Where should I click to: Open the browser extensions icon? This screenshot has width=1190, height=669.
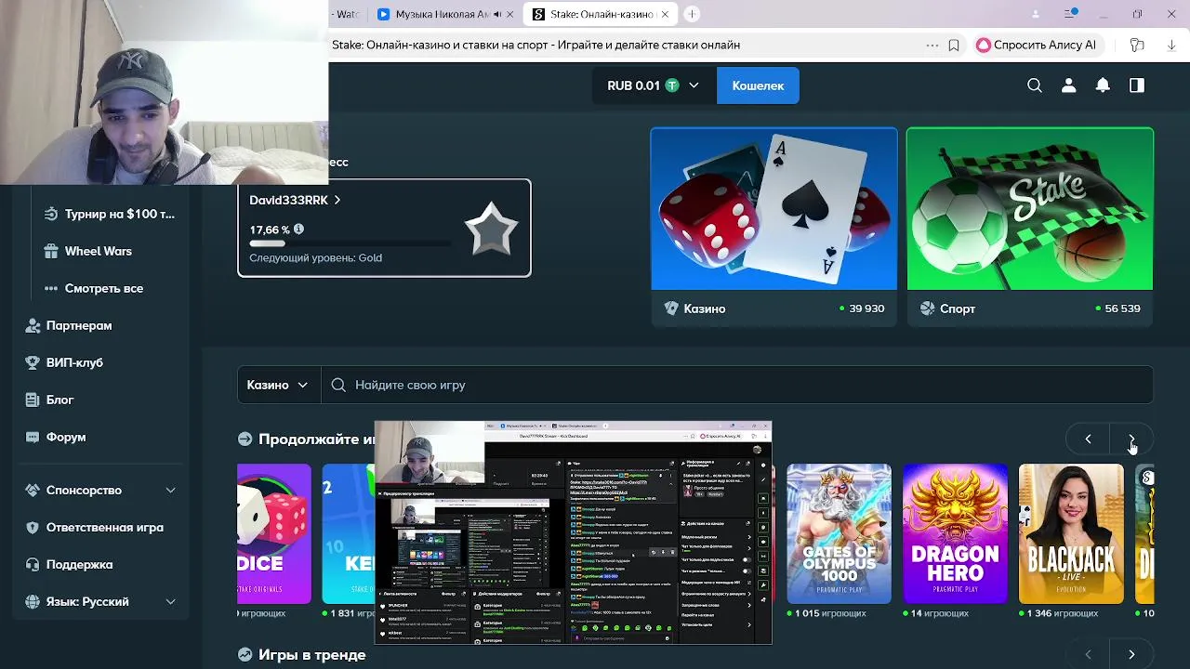1137,45
